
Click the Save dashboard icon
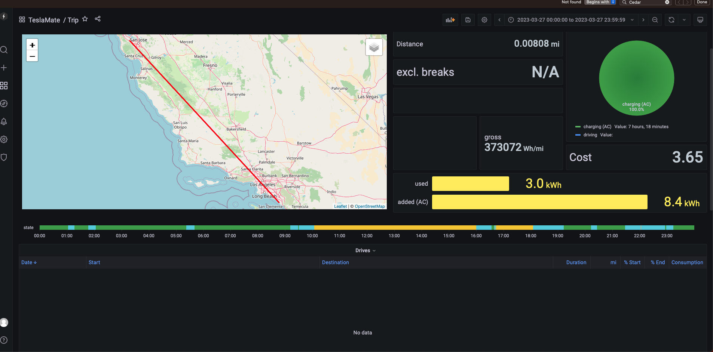[467, 19]
